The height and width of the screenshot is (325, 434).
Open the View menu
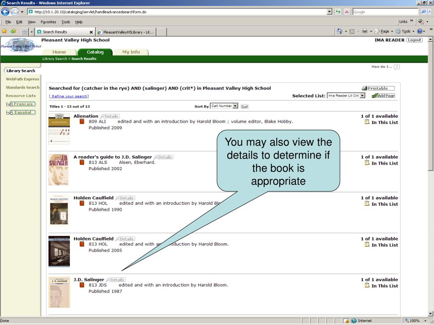point(31,22)
